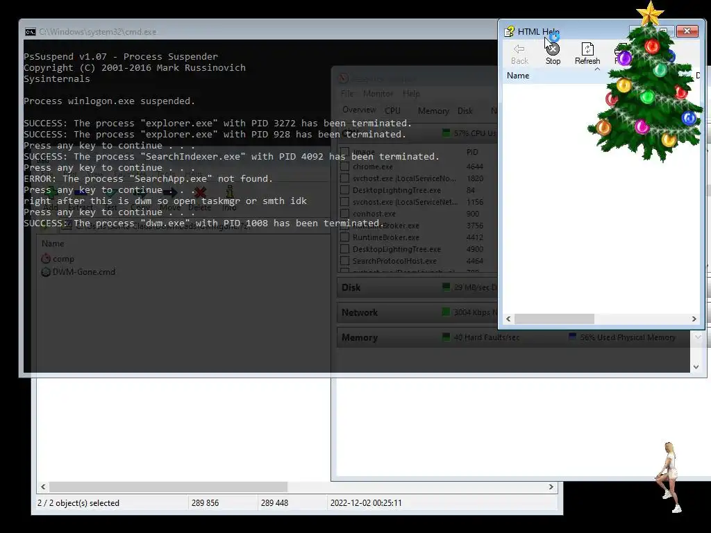Click the red Delete X in 7-Zip

pyautogui.click(x=199, y=193)
